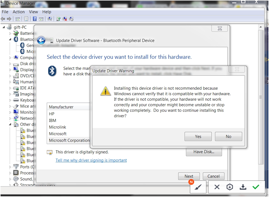269x197 pixels.
Task: Expand the Human Interface Devices node
Action: (10, 82)
